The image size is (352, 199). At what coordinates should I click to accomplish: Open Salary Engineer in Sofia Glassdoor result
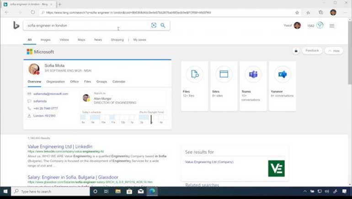click(x=73, y=177)
